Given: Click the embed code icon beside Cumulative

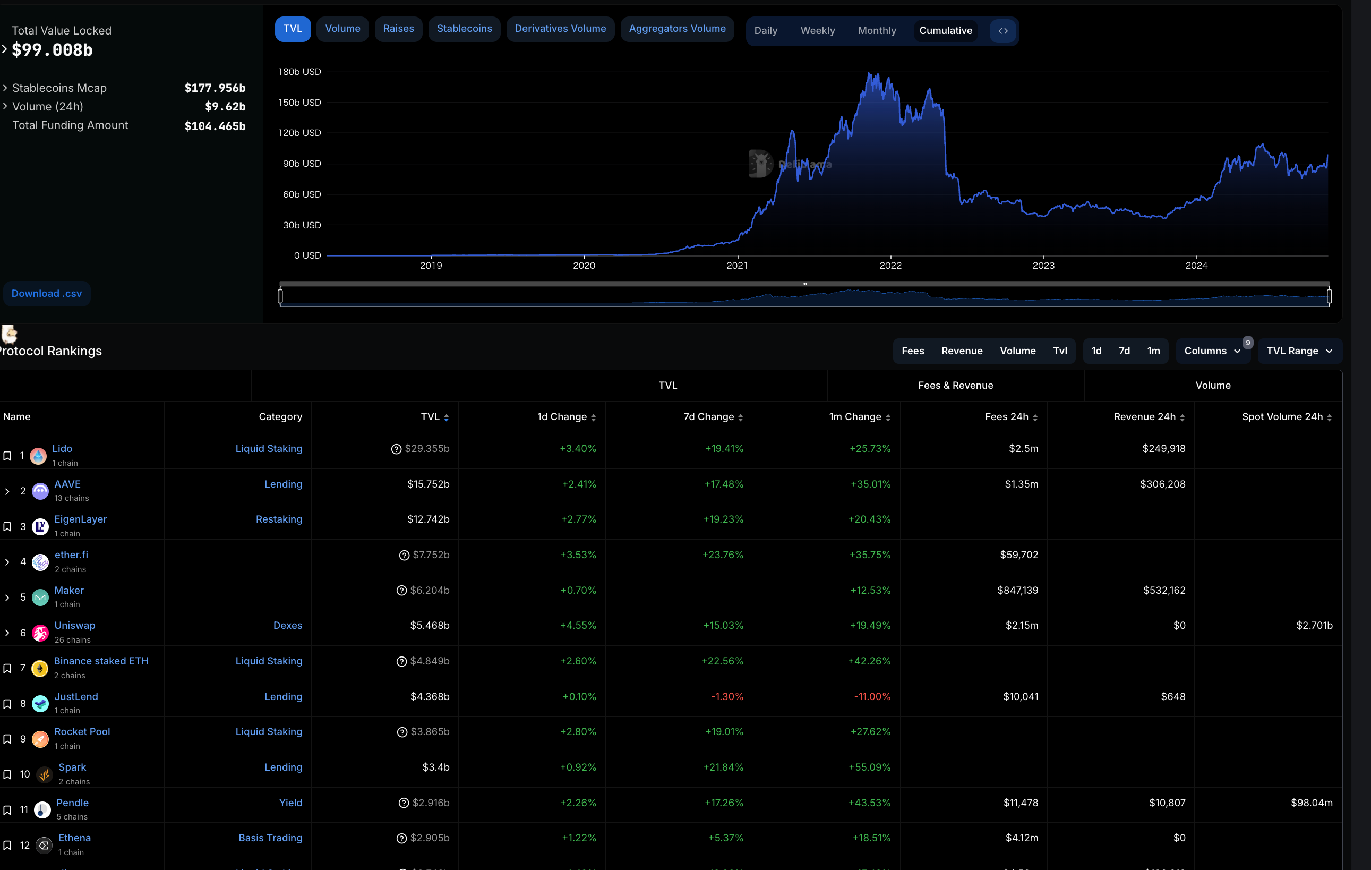Looking at the screenshot, I should pos(1002,31).
